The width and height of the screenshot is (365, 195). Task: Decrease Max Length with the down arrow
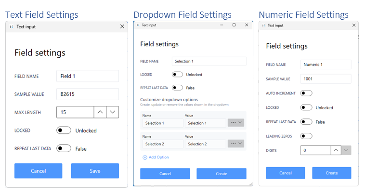click(x=112, y=112)
